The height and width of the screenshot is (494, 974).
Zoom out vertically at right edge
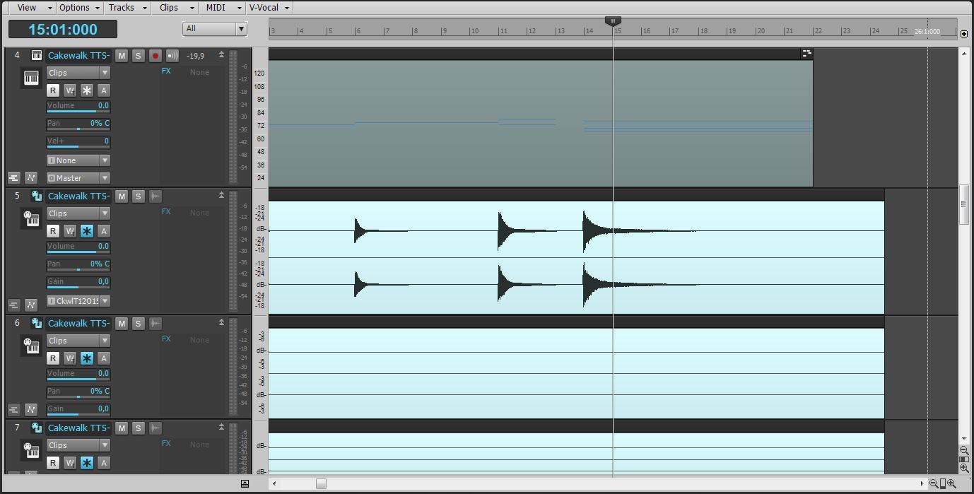964,450
